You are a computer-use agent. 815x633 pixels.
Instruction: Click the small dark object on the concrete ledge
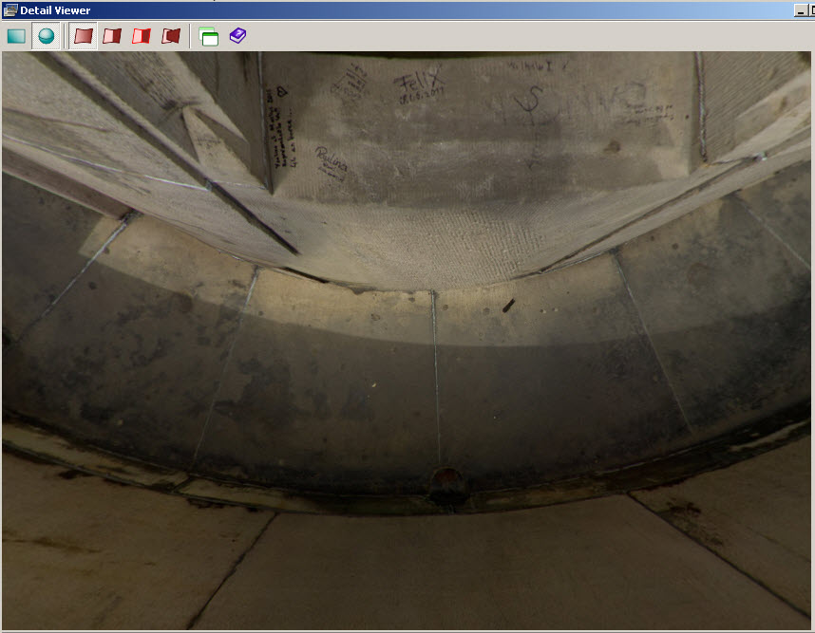pos(508,305)
